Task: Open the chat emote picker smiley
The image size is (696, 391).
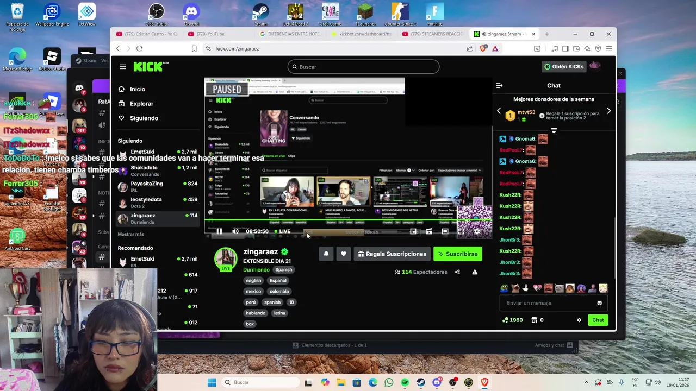Action: click(599, 303)
